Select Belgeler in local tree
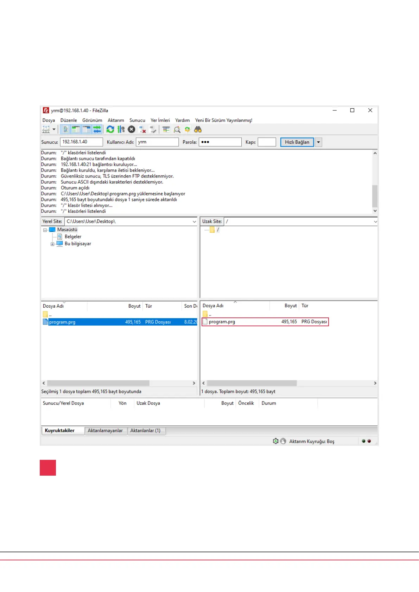 (x=73, y=237)
